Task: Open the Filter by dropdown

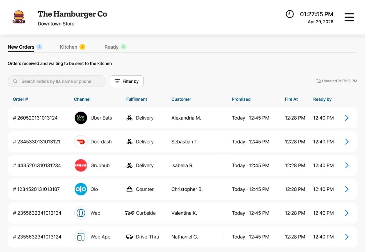Action: click(x=127, y=81)
